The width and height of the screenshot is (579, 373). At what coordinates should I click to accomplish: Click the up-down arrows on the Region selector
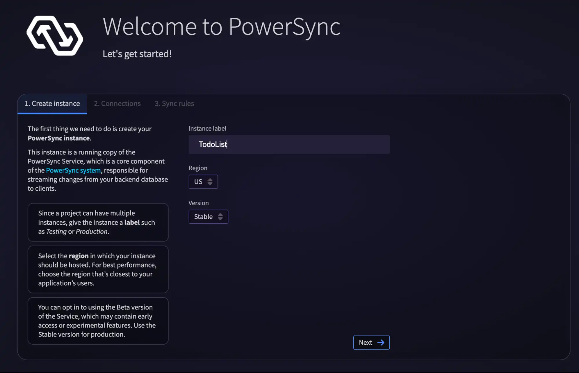pos(211,182)
